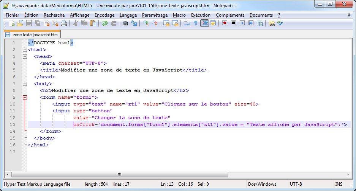Click the Cut scissors icon

pos(75,23)
